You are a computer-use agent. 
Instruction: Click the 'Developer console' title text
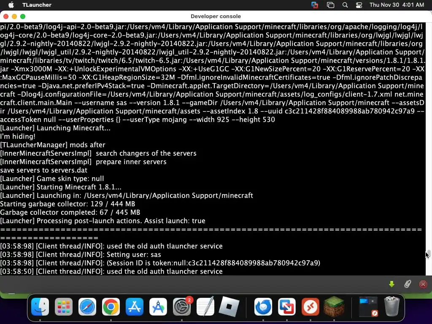pos(216,16)
